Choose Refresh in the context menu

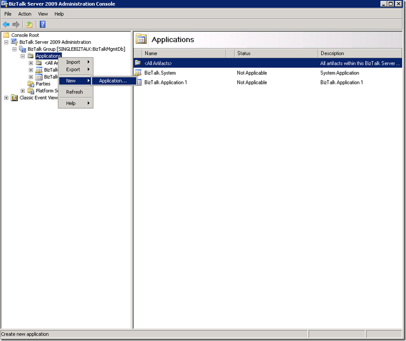click(76, 92)
